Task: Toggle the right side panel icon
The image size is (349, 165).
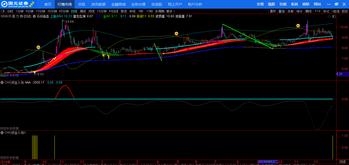Action: [x=333, y=16]
